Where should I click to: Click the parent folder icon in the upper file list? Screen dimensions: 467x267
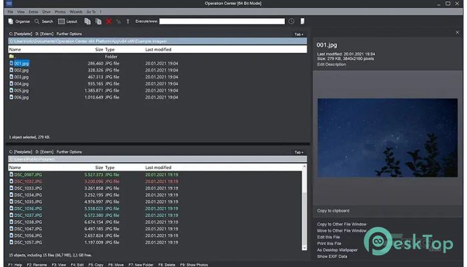pyautogui.click(x=11, y=56)
